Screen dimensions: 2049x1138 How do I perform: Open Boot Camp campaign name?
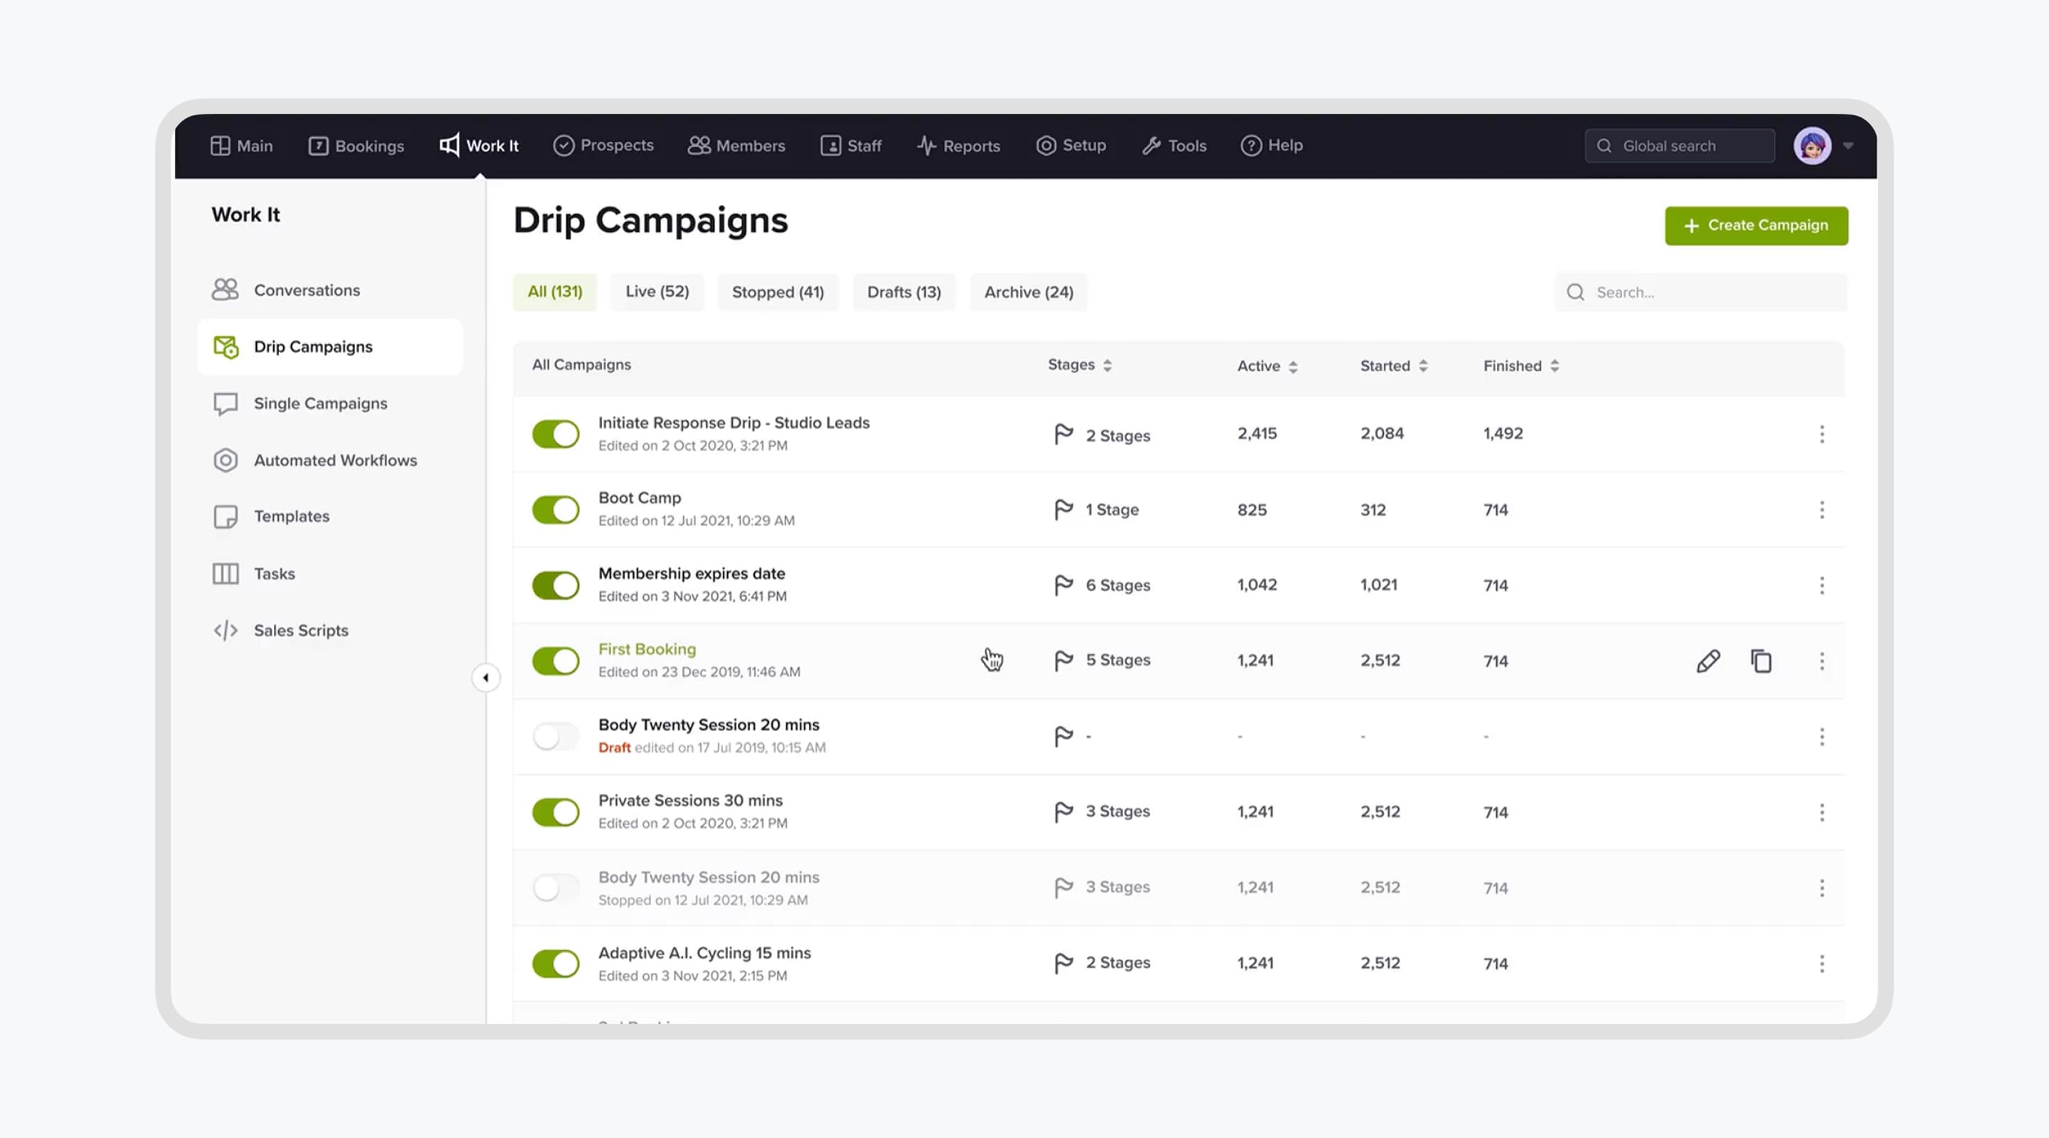click(x=640, y=498)
